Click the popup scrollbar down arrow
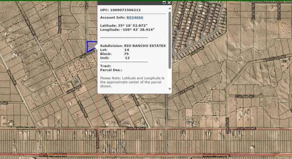The image size is (292, 159). point(170,89)
